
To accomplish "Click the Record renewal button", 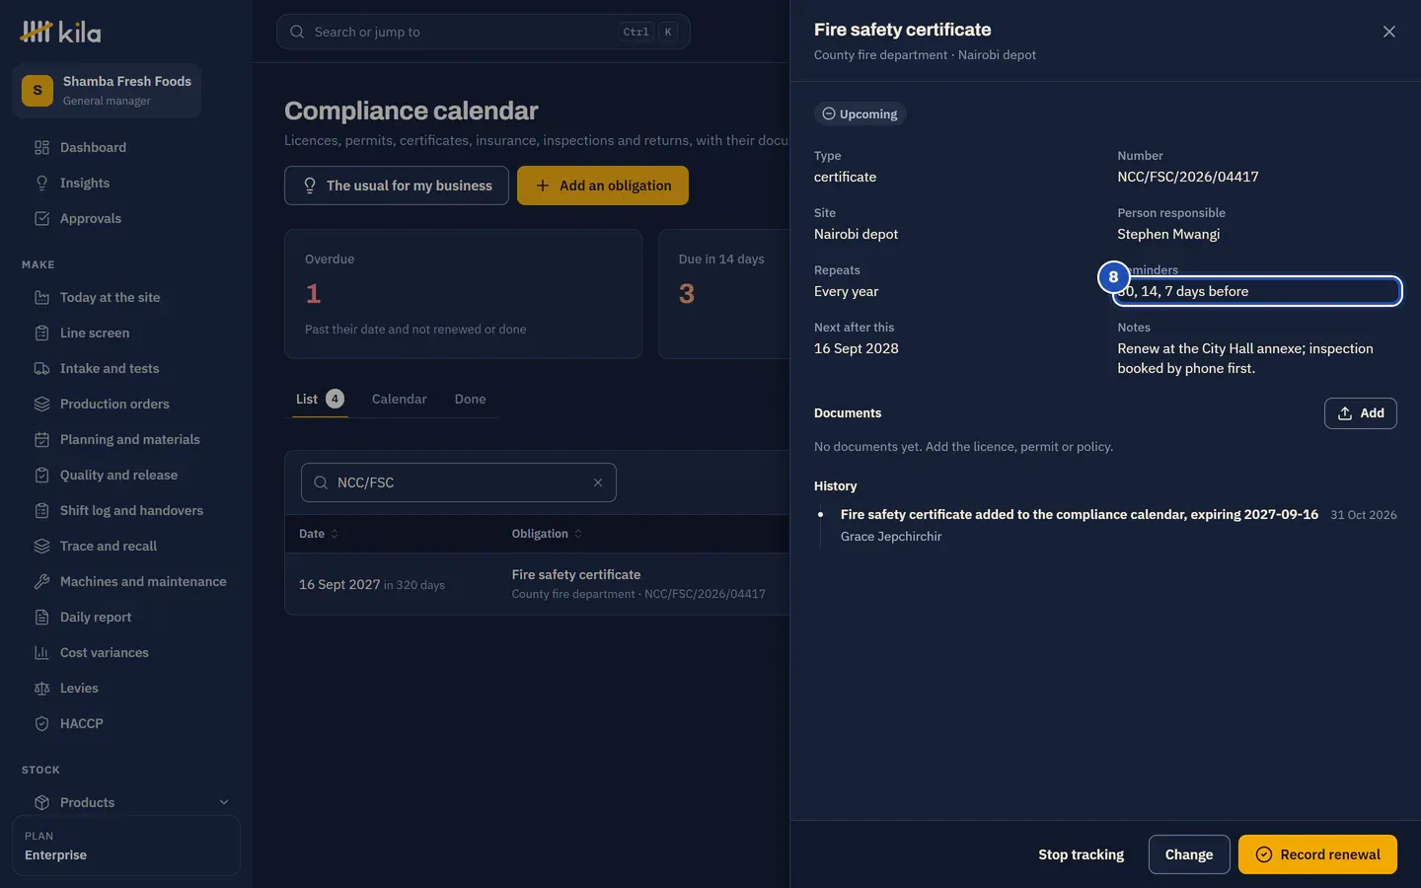I will click(1317, 854).
